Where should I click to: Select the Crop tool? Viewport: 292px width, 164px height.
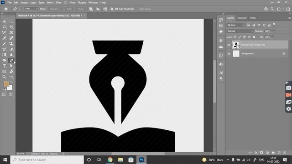pos(4,32)
